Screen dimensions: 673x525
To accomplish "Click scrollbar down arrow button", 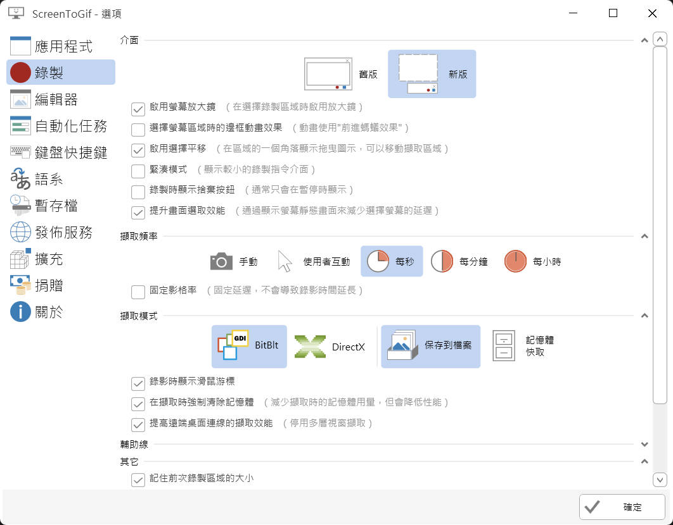I will 660,479.
